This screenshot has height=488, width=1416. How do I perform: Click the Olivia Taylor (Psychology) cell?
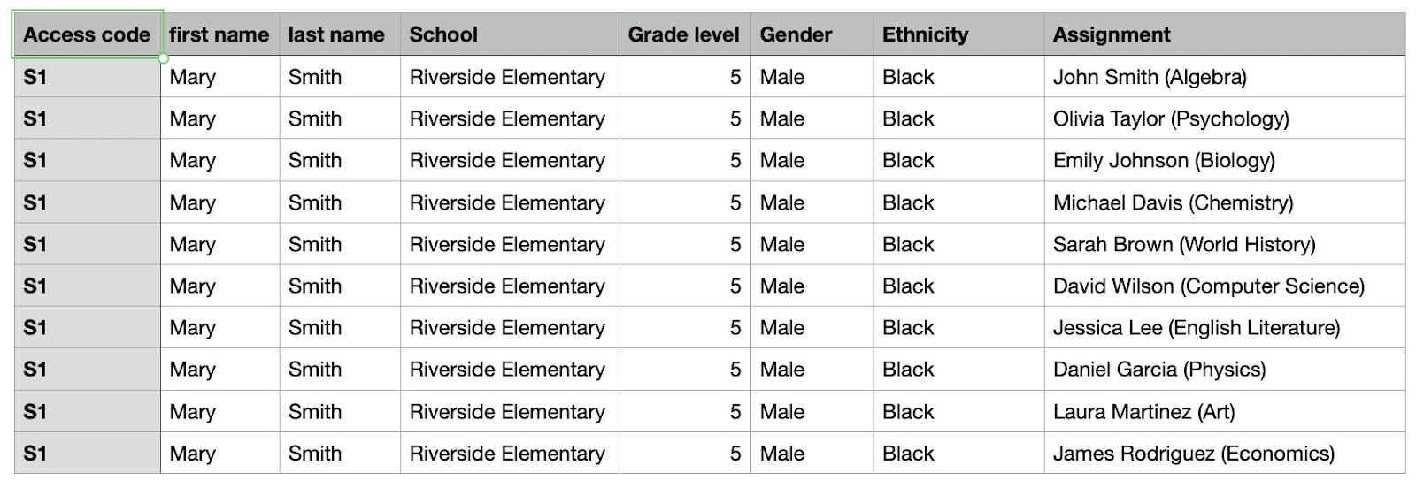(x=1225, y=118)
